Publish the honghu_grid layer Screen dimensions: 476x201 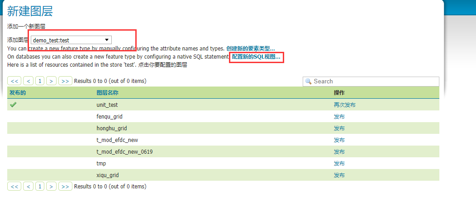coord(339,128)
